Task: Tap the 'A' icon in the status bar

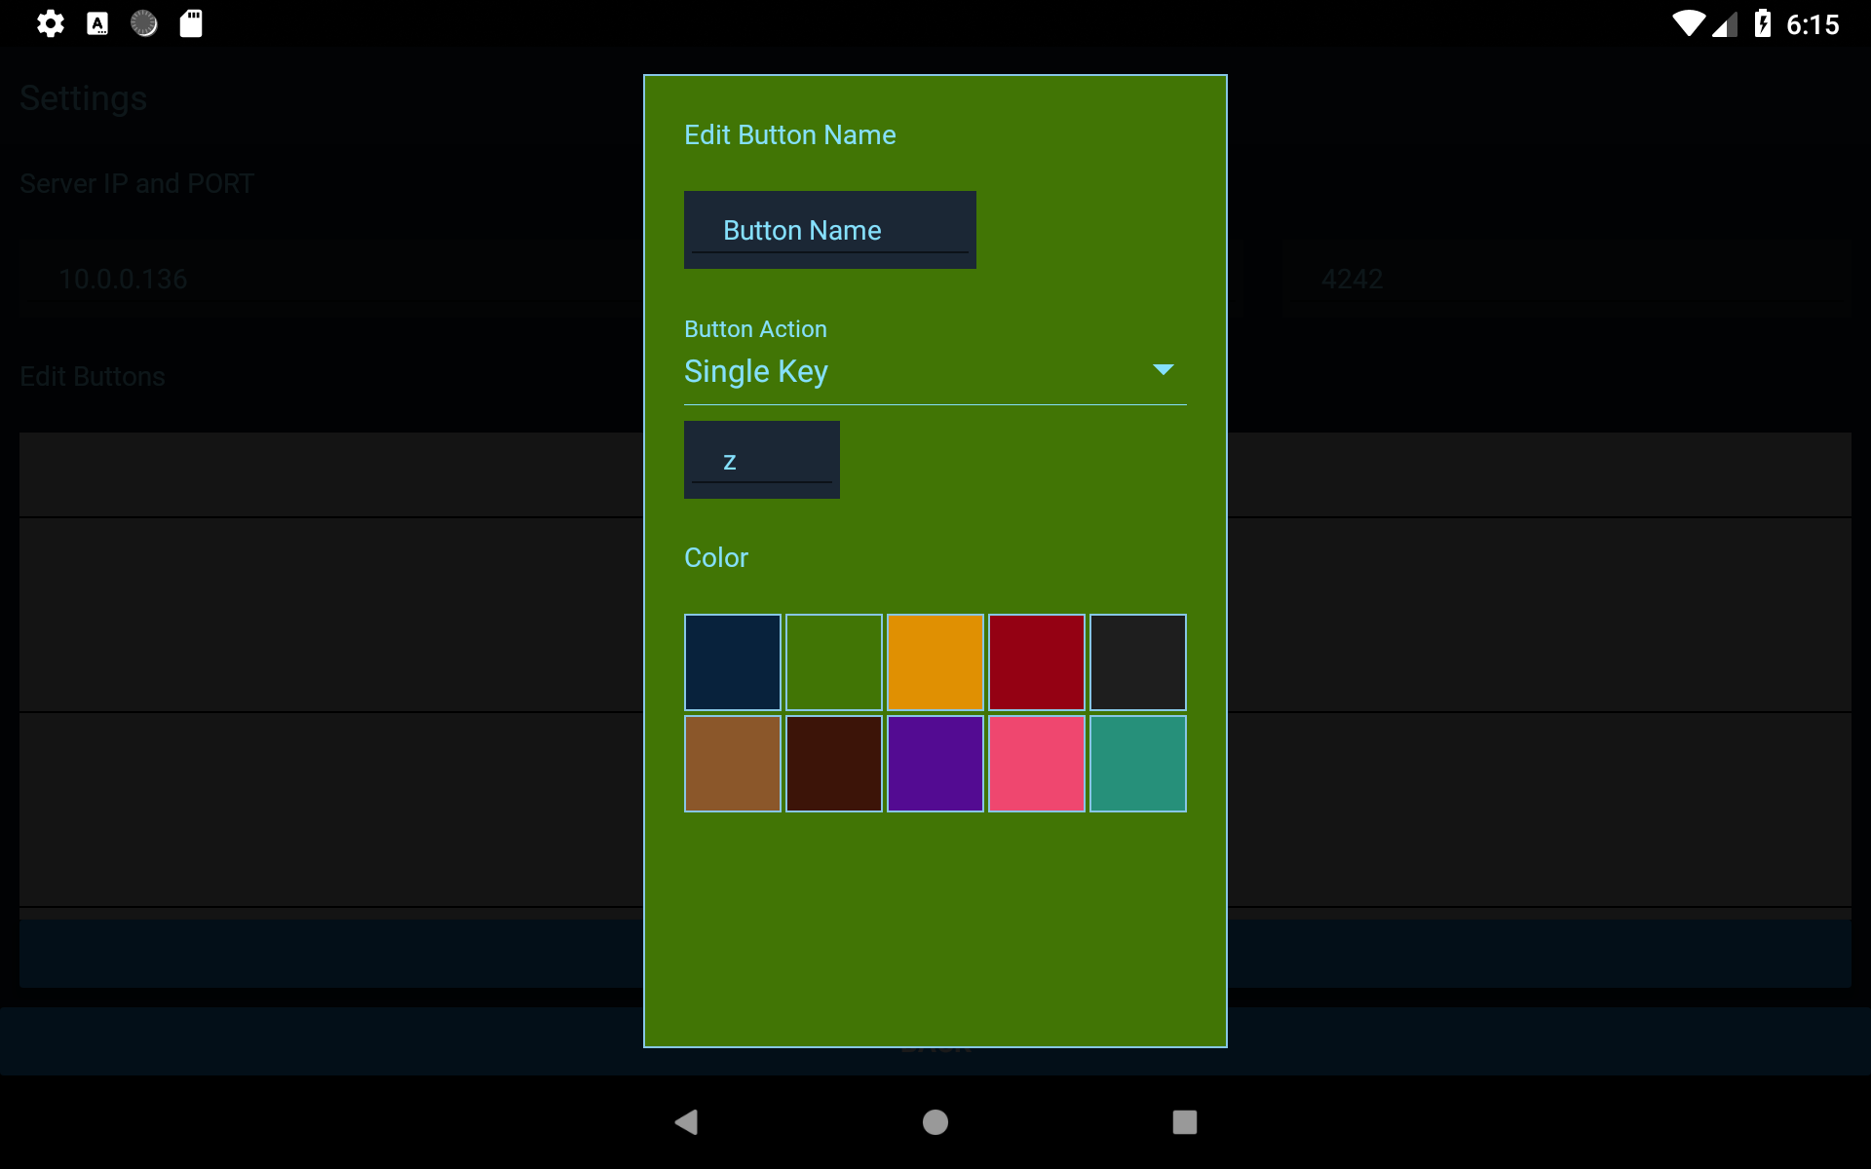Action: click(x=97, y=23)
